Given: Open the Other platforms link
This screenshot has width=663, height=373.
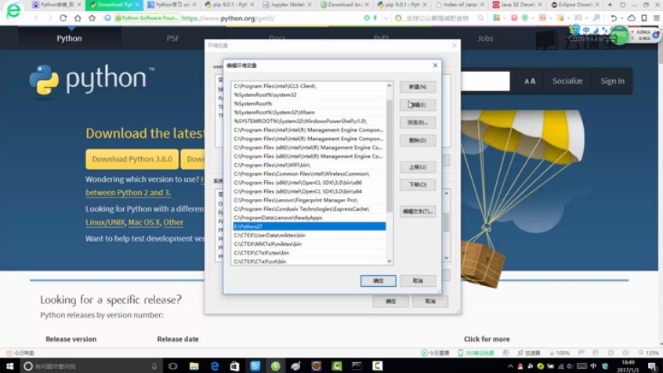Looking at the screenshot, I should point(173,223).
